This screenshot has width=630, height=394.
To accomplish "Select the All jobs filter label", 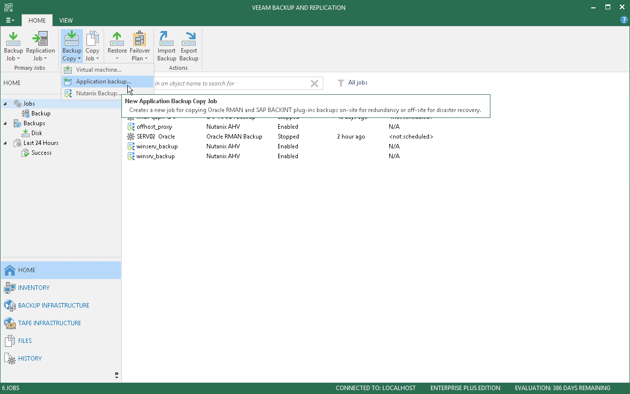I will 358,83.
